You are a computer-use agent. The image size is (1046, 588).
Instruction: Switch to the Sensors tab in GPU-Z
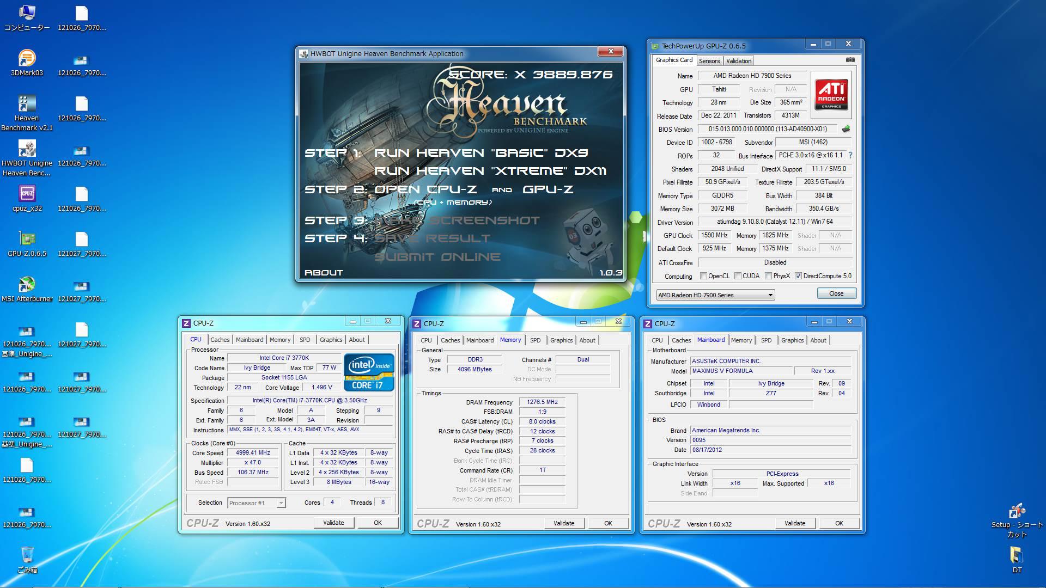(x=709, y=61)
